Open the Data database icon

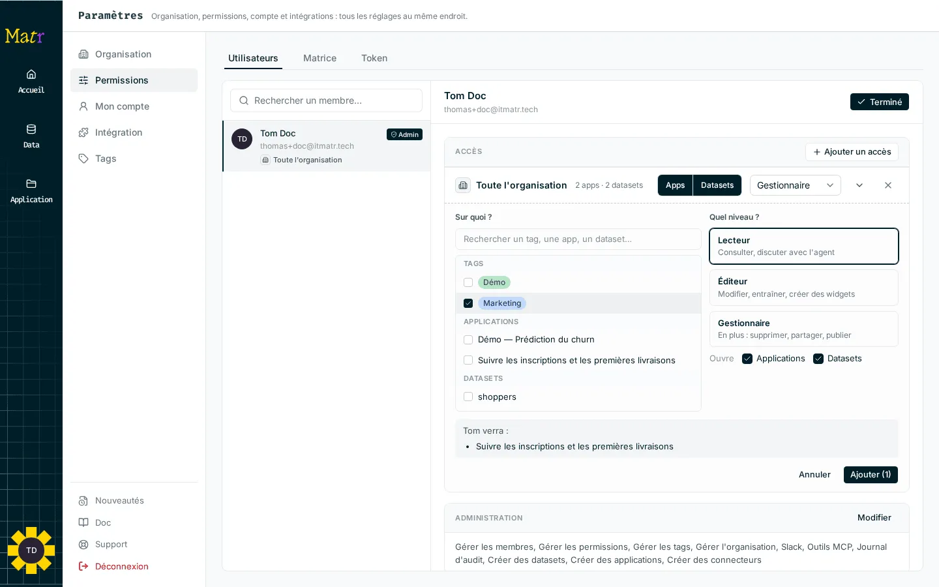coord(31,129)
